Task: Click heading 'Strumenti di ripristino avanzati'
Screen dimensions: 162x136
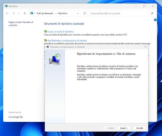Action: [64, 24]
